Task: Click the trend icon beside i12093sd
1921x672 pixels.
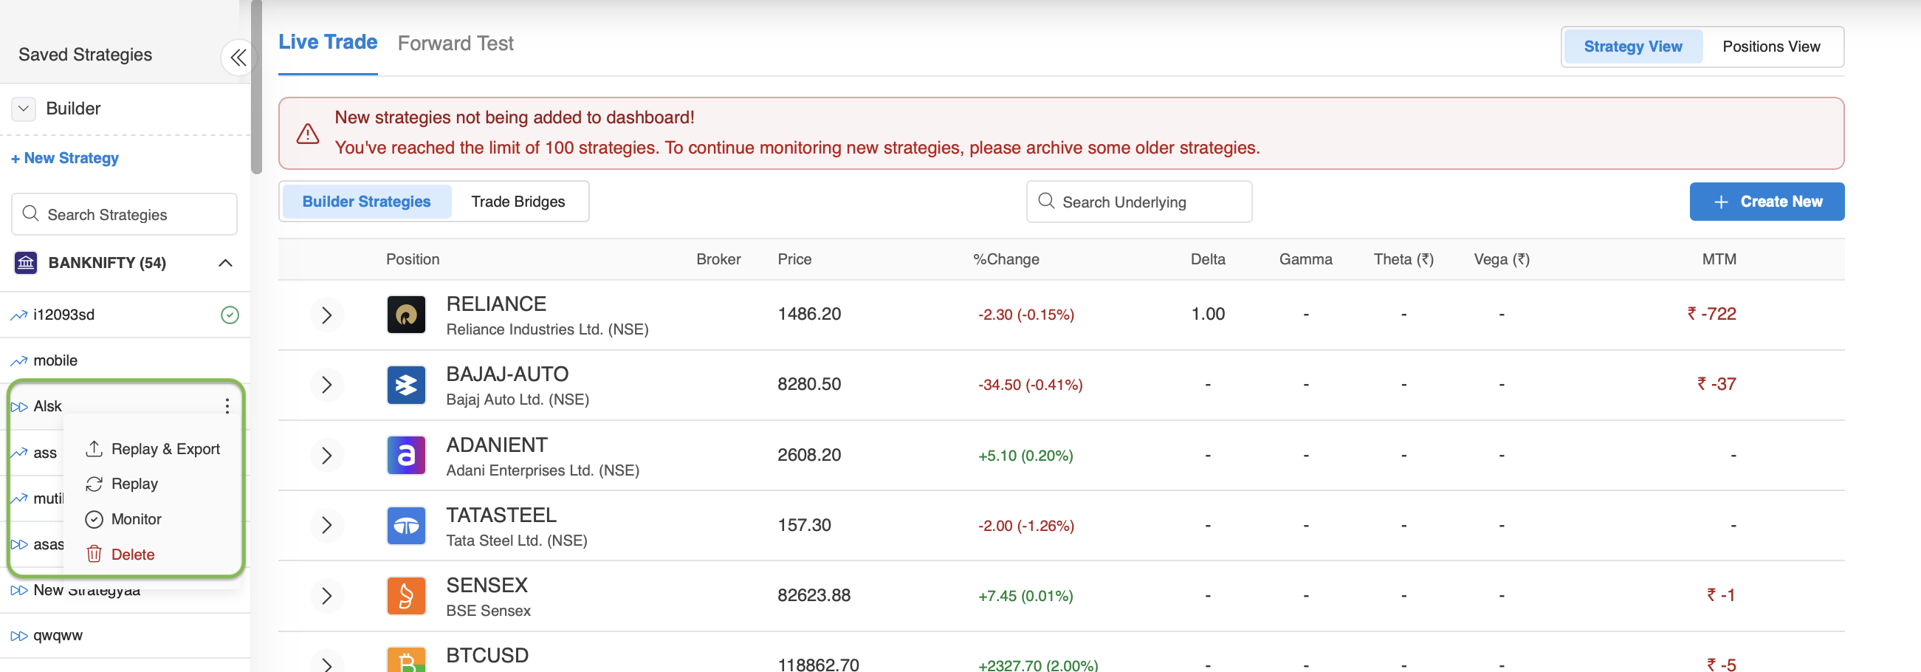Action: pos(18,315)
